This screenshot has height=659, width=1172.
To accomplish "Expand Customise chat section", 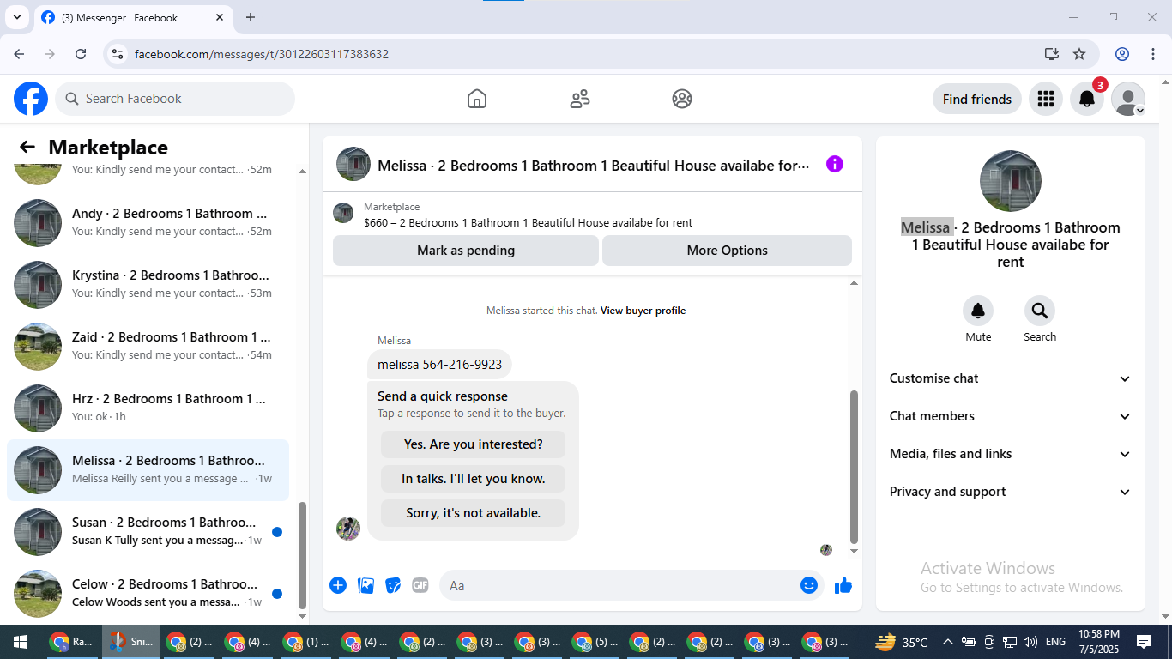I will pyautogui.click(x=1011, y=378).
